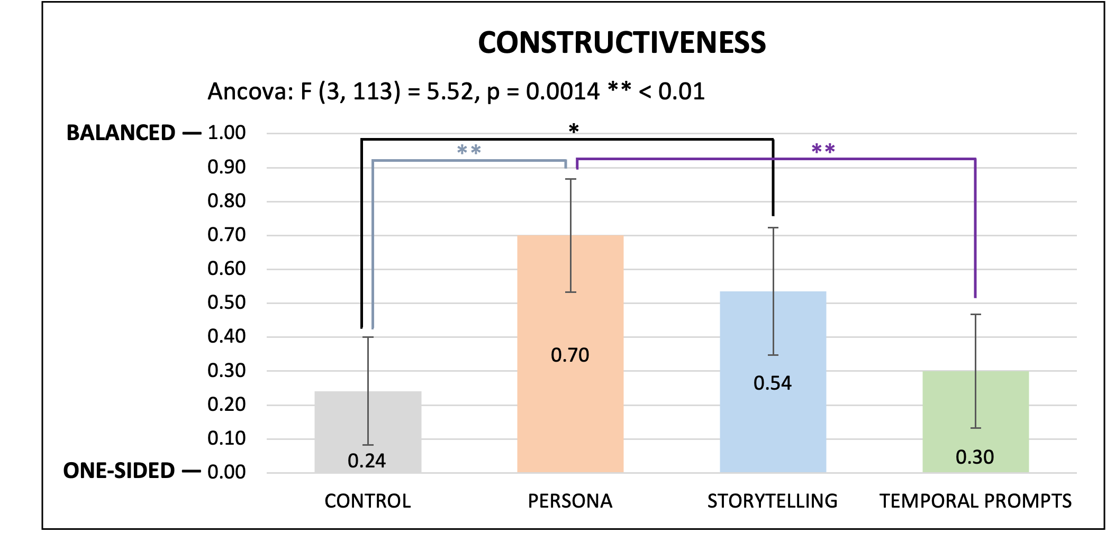Viewport: 1106px width, 533px height.
Task: Click the purple double-asterisk significance marker
Action: click(823, 150)
